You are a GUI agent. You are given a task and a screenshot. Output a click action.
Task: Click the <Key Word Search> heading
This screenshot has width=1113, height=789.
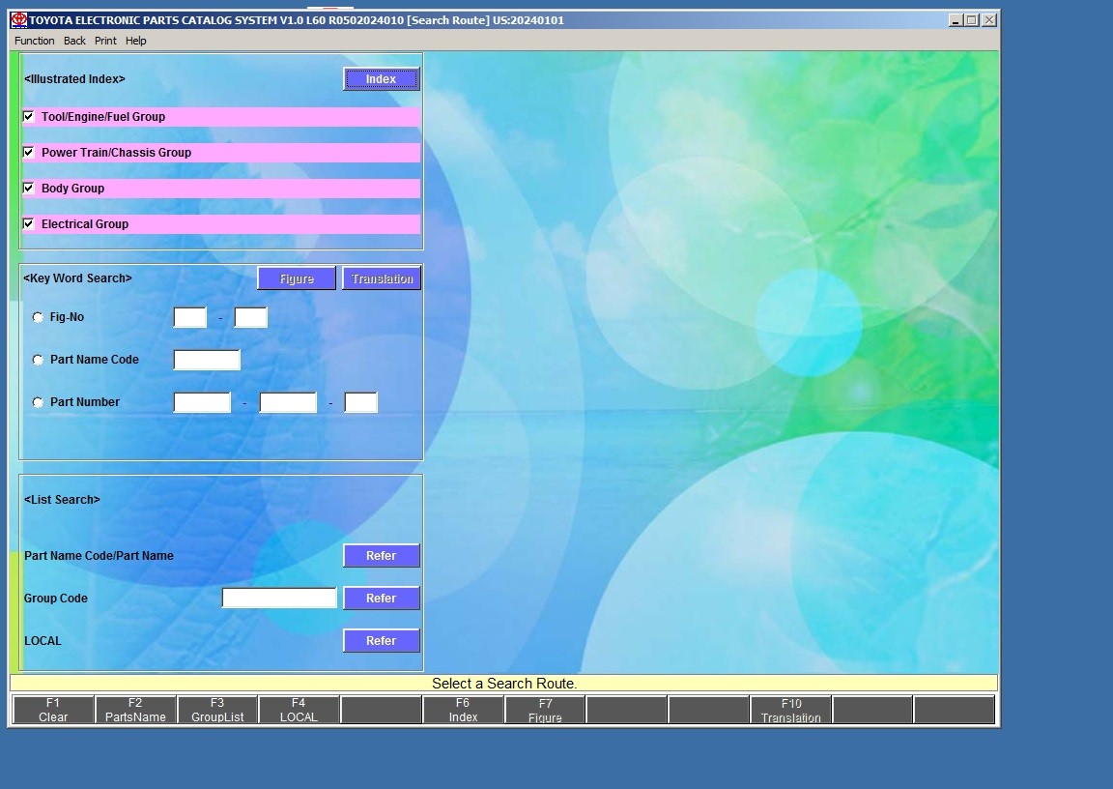click(77, 278)
